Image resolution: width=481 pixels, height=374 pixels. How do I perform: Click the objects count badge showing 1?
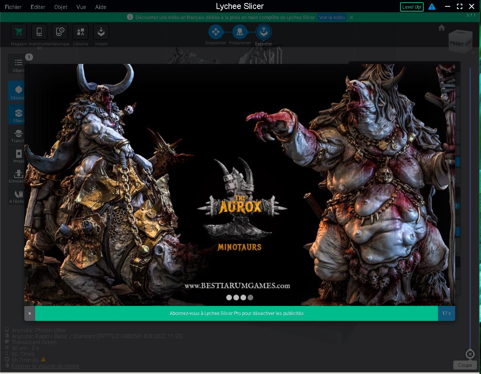click(x=29, y=57)
